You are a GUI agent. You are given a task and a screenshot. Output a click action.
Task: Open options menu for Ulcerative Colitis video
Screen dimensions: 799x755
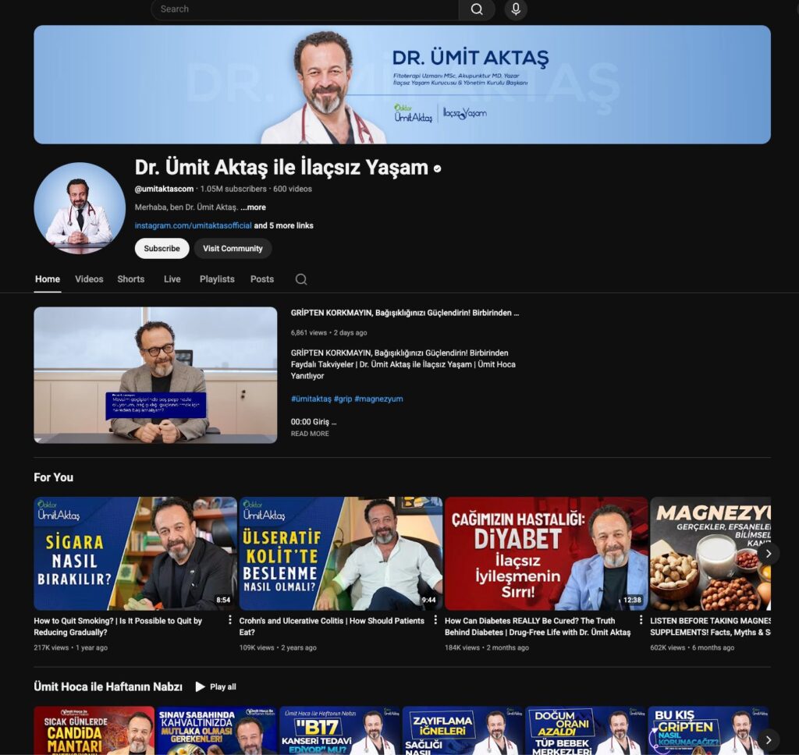coord(435,621)
